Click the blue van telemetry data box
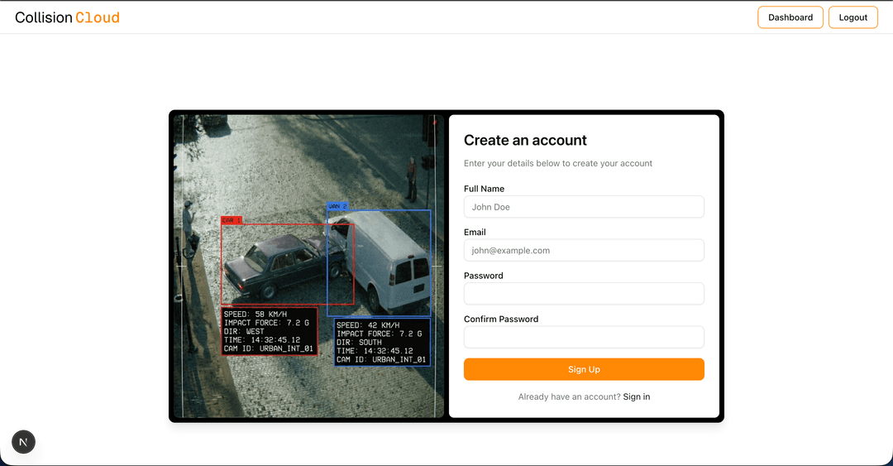The width and height of the screenshot is (893, 466). coord(382,342)
